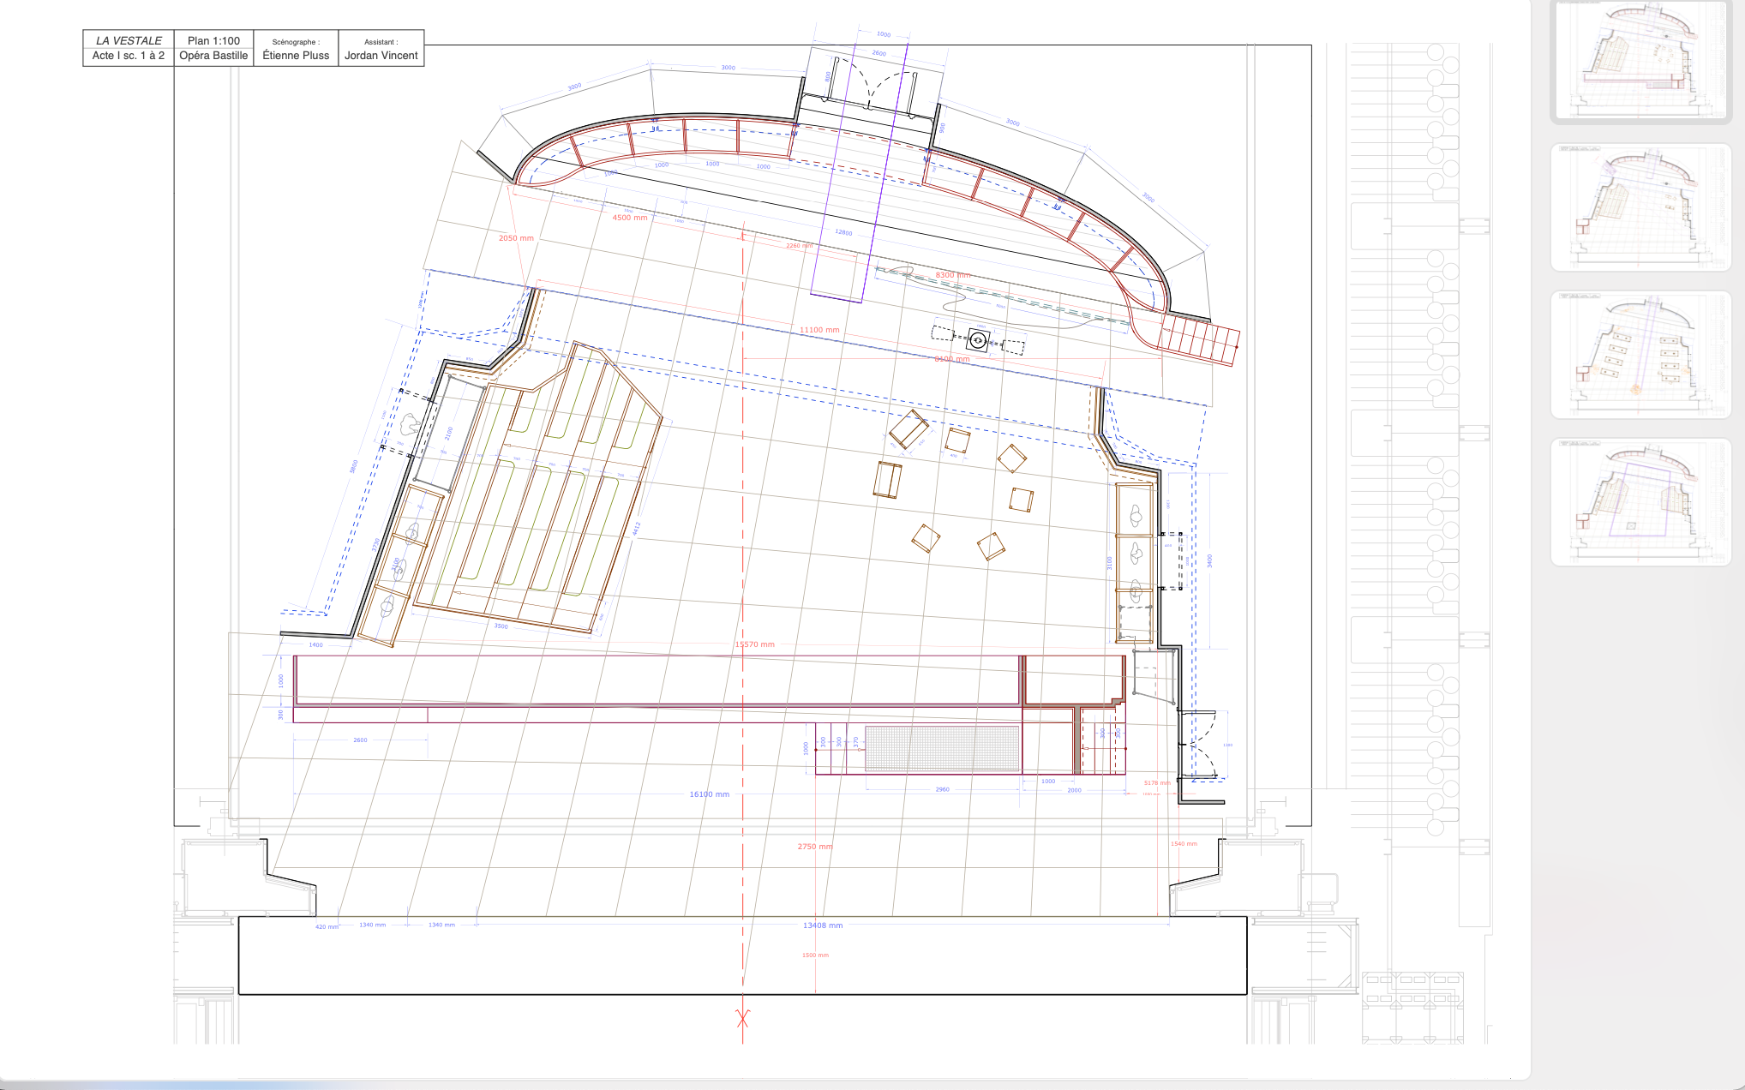Open the third thumbnail showing table rows
Screen dimensions: 1745x1090
coord(1640,354)
